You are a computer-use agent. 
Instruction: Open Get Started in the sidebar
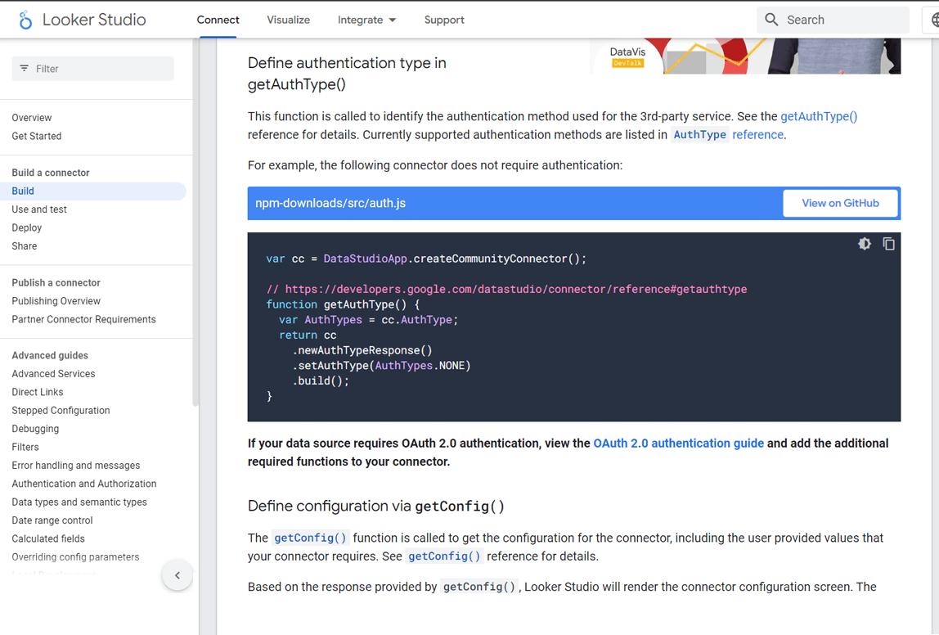click(x=37, y=136)
